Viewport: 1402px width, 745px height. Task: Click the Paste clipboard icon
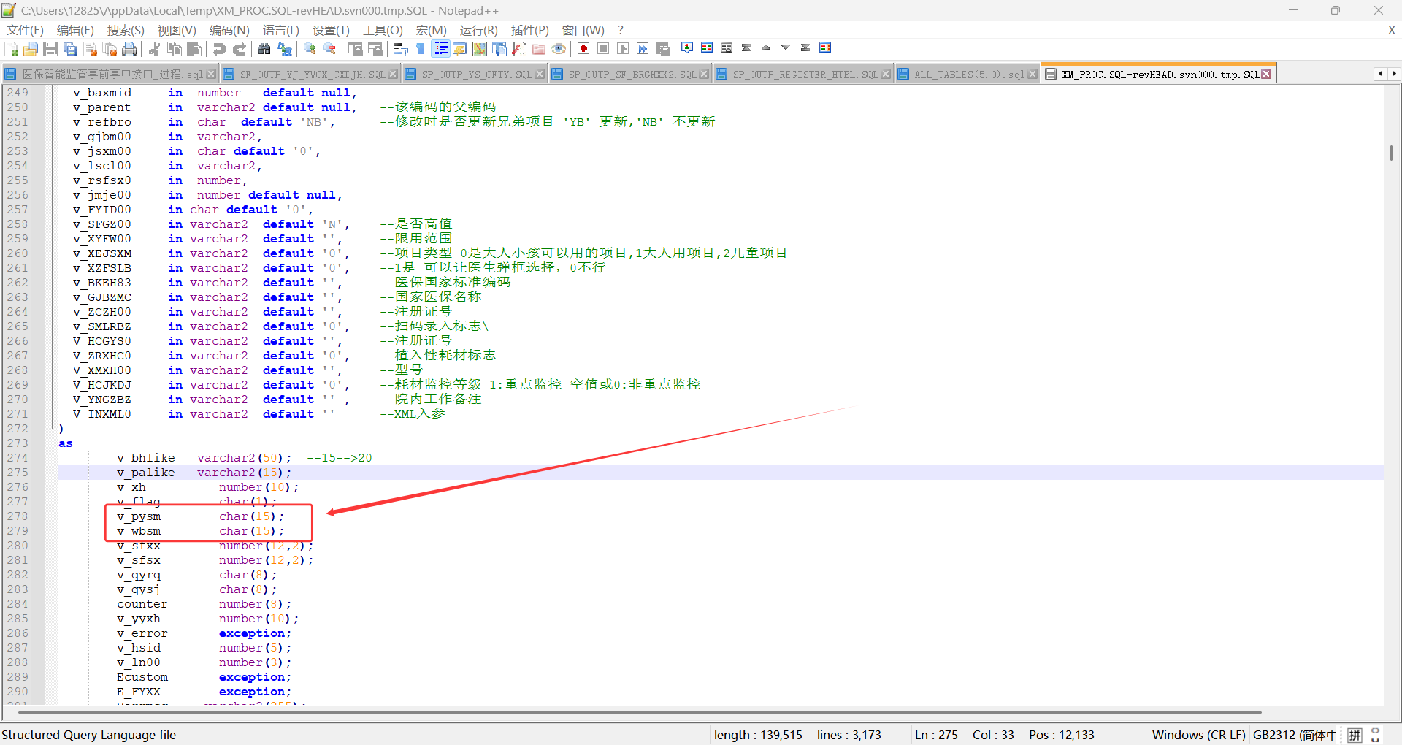pyautogui.click(x=194, y=49)
